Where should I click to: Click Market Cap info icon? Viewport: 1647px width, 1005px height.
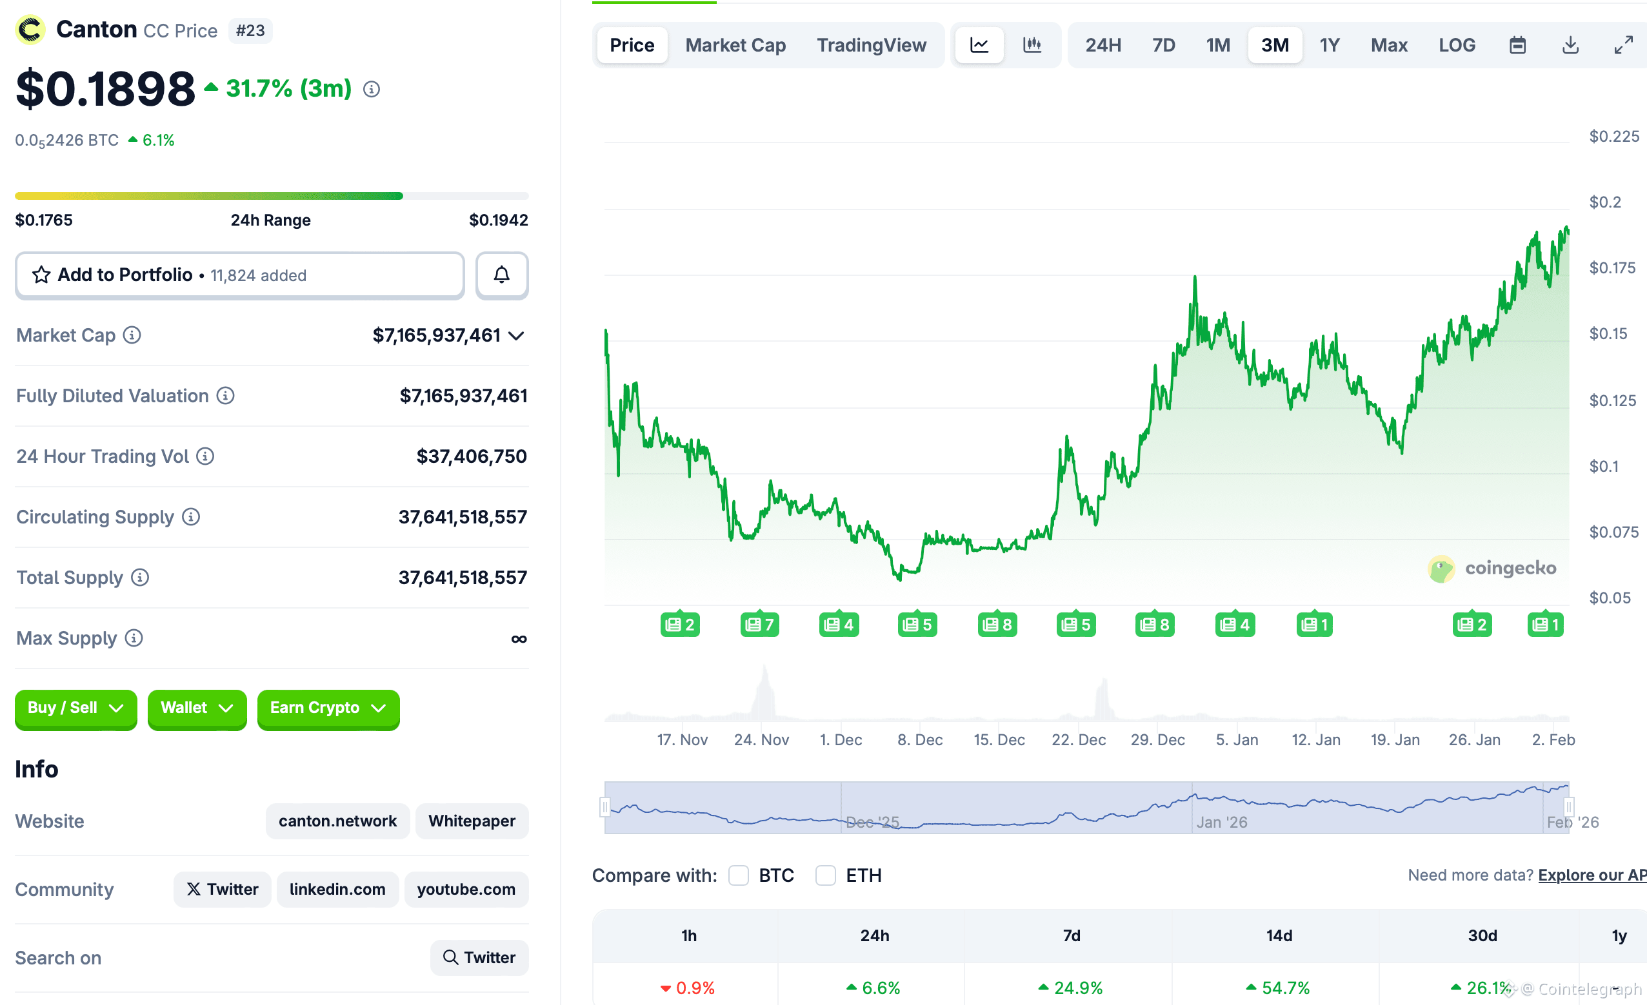pyautogui.click(x=132, y=335)
